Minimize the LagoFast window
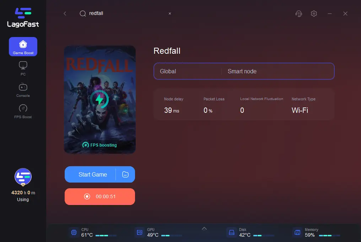The height and width of the screenshot is (242, 361). (330, 14)
